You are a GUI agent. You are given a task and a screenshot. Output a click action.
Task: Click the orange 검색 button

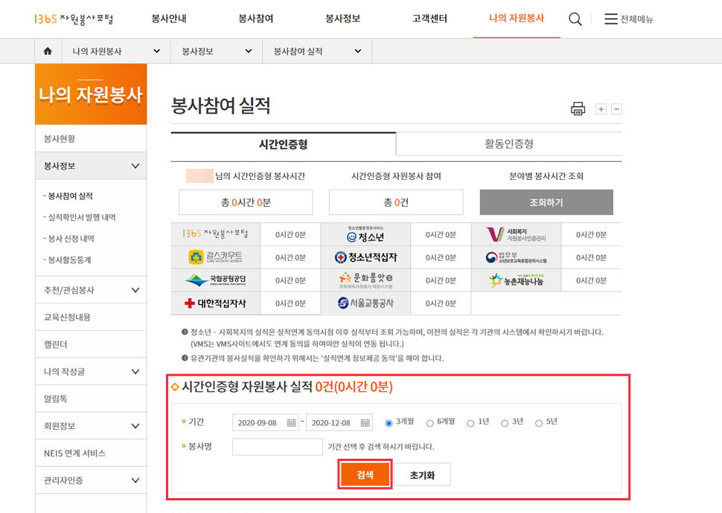pos(365,474)
